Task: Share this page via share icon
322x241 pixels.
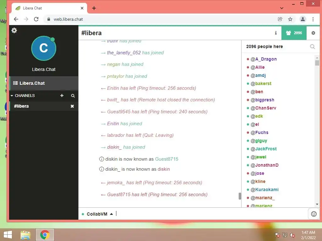Action: pos(280,19)
